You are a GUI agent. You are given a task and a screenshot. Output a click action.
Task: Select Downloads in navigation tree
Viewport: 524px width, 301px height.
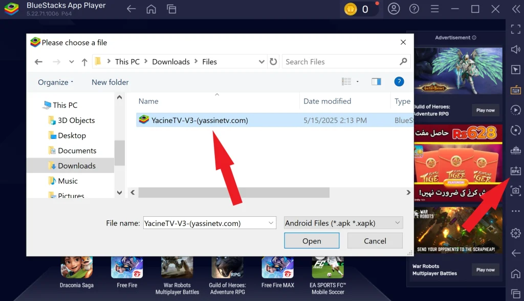[77, 166]
